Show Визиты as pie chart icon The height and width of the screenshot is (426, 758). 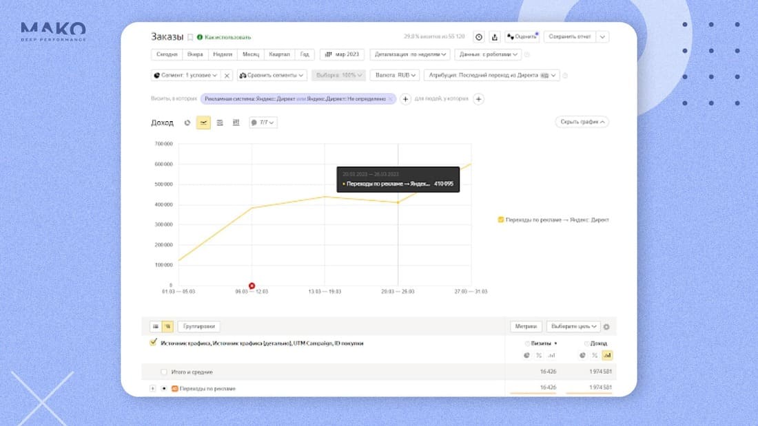[x=526, y=356]
